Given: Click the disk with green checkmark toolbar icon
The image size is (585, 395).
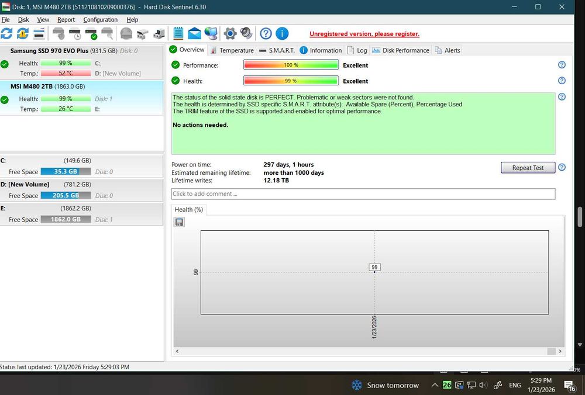Looking at the screenshot, I should click(91, 33).
